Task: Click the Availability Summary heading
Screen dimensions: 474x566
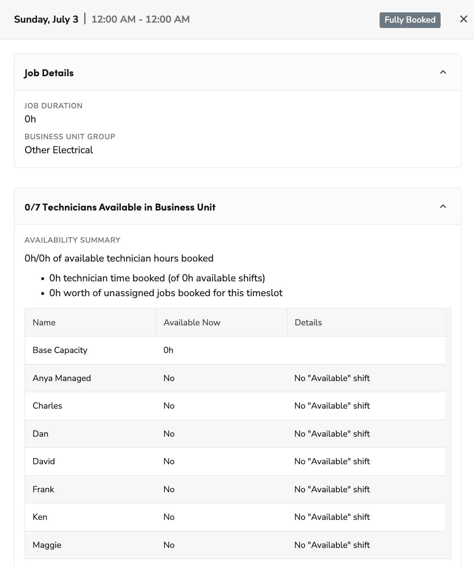Action: point(73,240)
